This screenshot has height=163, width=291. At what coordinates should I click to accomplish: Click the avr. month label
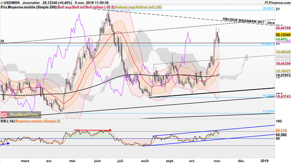pyautogui.click(x=49, y=161)
